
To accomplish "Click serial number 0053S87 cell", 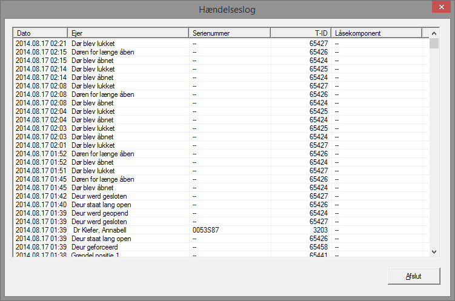I will (205, 230).
